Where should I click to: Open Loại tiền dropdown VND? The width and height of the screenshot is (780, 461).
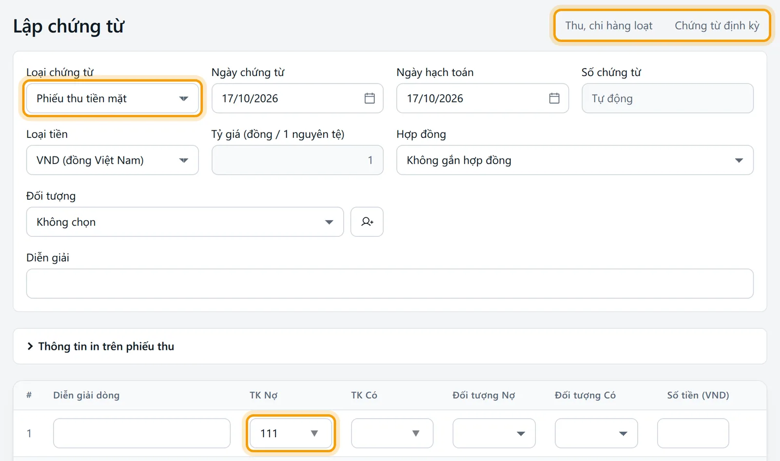[112, 160]
